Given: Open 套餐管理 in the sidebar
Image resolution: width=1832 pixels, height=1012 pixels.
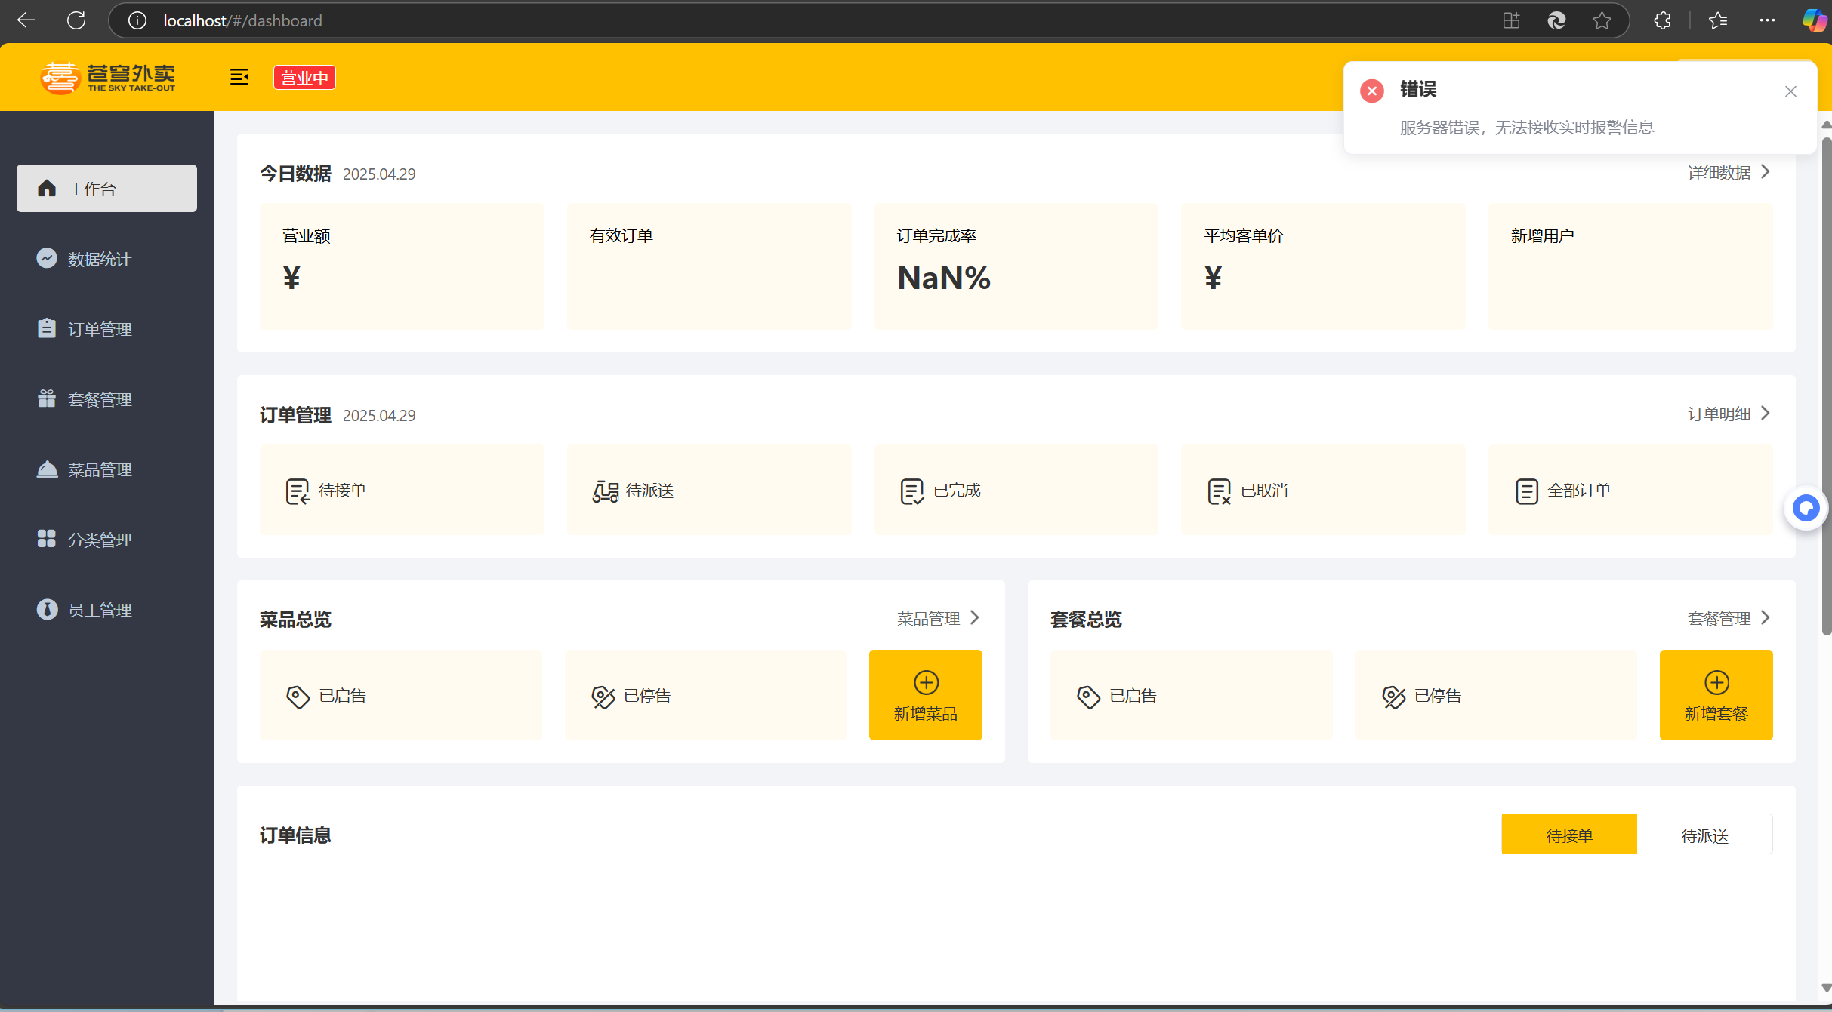Looking at the screenshot, I should [99, 399].
